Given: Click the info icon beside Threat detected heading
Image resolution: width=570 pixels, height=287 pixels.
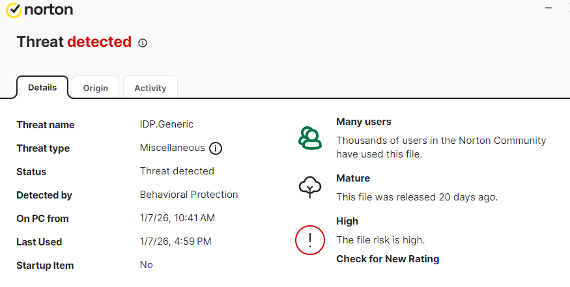Looking at the screenshot, I should point(143,43).
